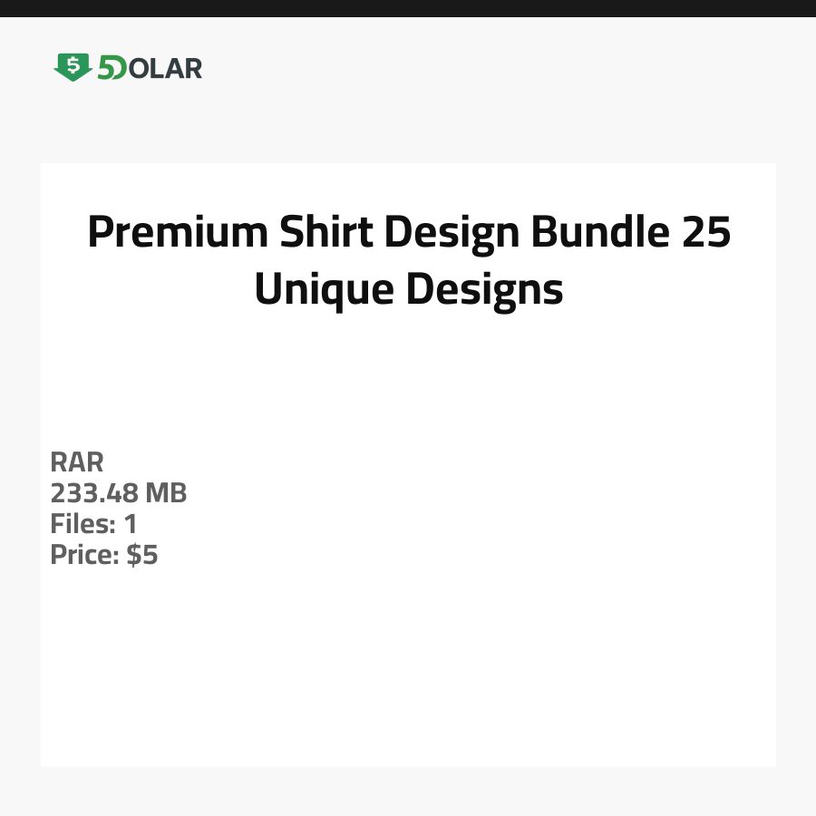Click the dark bar at the top
This screenshot has width=816, height=816.
click(408, 8)
